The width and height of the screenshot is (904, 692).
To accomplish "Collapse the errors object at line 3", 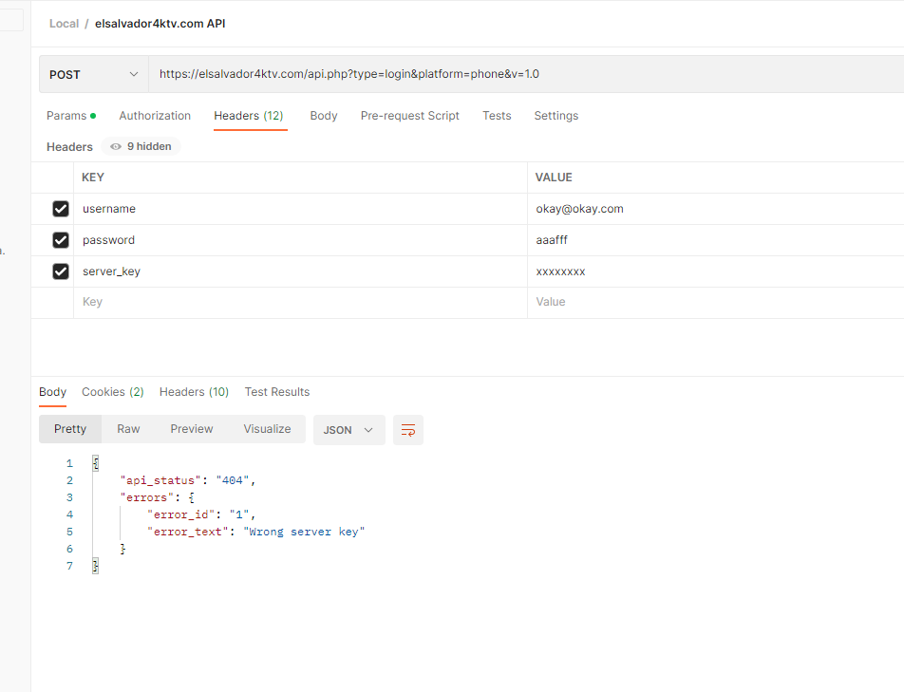I will 191,496.
